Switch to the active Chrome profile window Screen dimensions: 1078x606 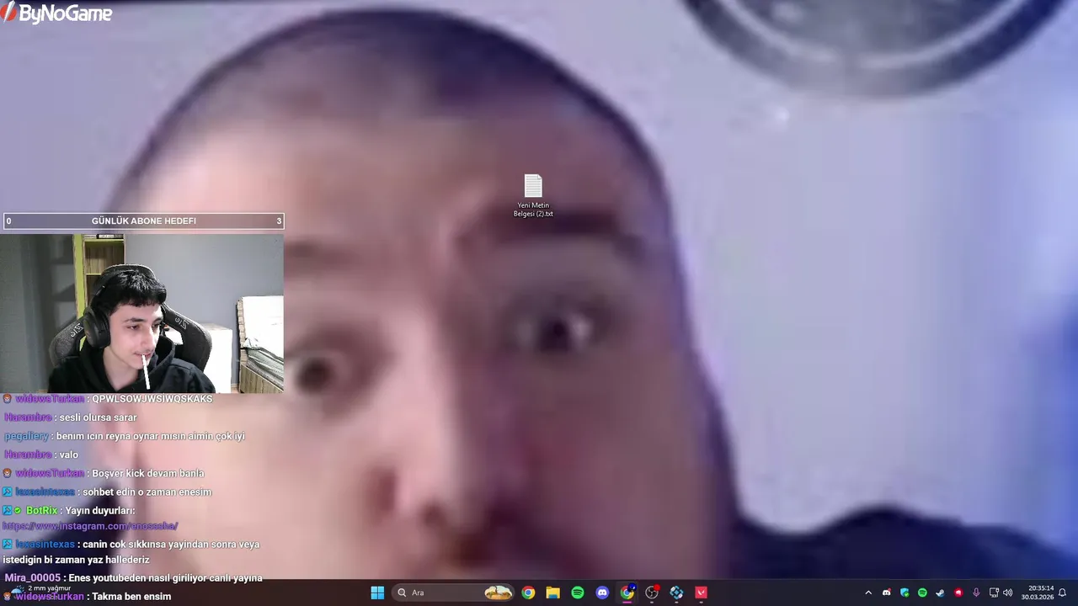627,593
